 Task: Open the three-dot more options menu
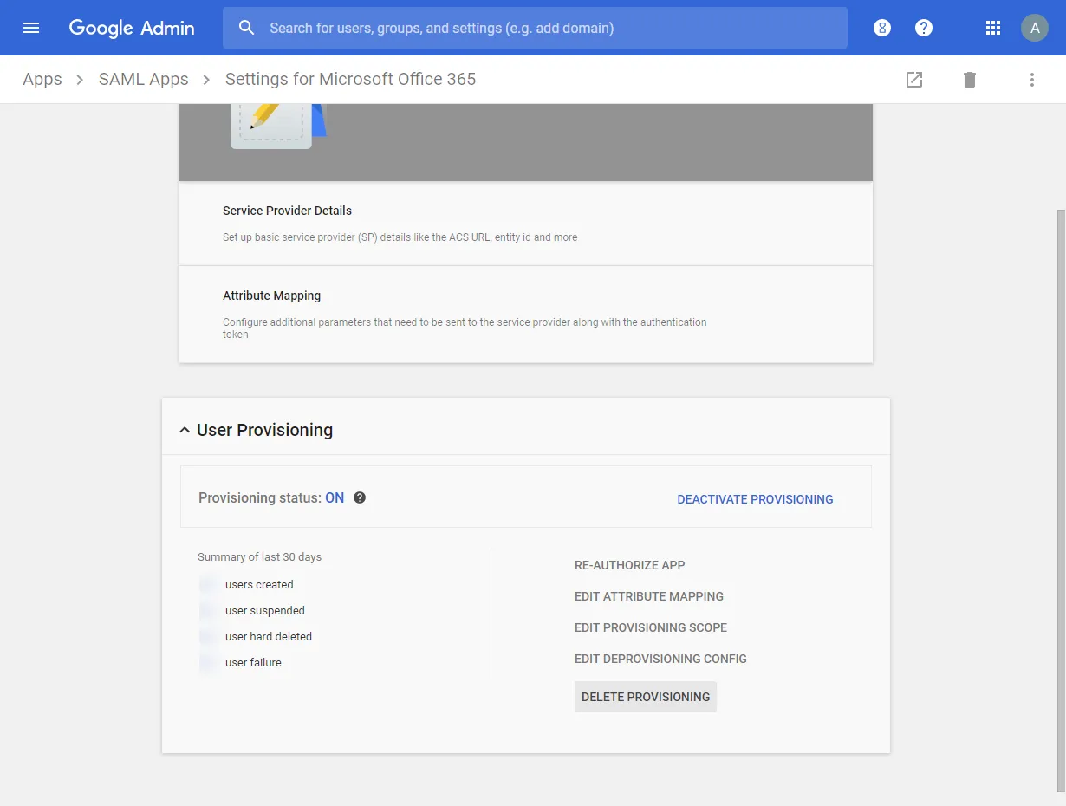point(1032,80)
